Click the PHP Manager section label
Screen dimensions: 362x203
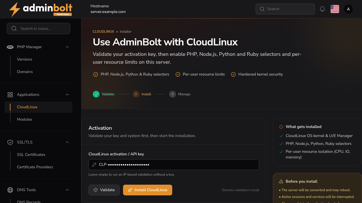[x=29, y=47]
